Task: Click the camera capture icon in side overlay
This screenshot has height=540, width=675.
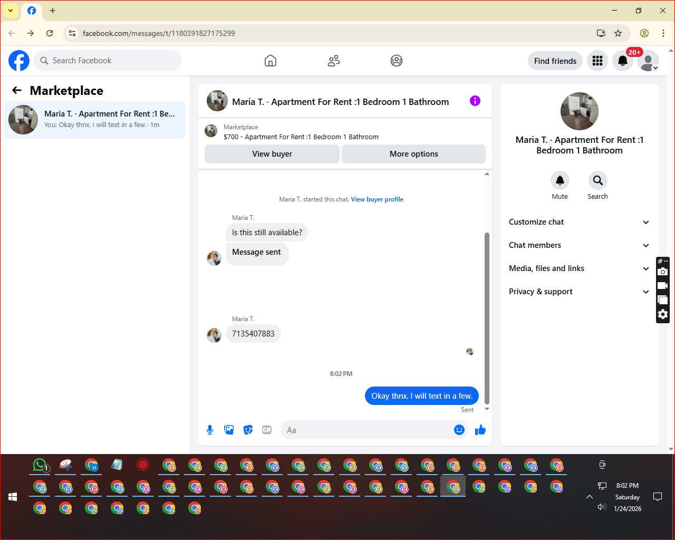Action: point(663,272)
